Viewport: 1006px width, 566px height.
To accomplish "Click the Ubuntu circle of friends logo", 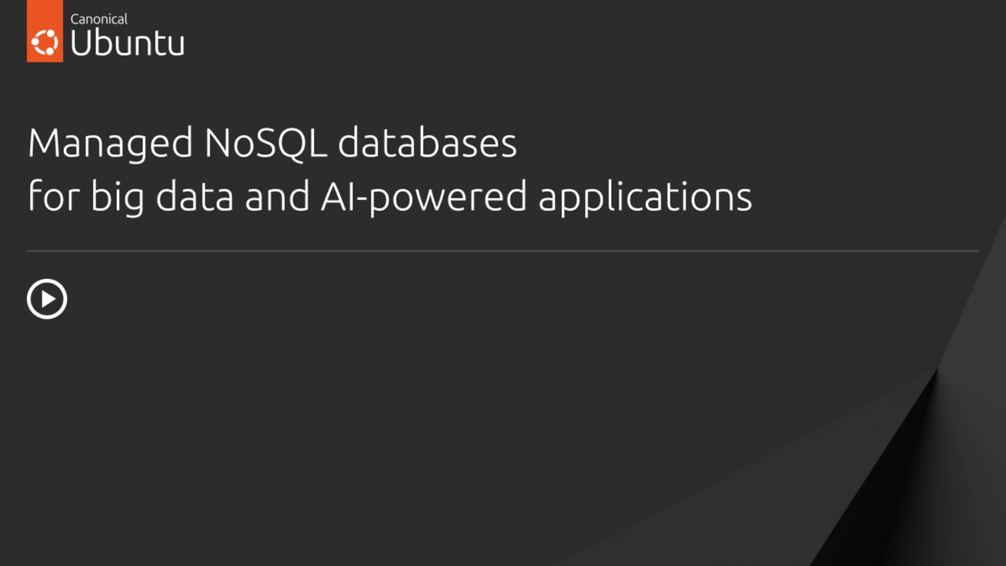I will (x=45, y=42).
